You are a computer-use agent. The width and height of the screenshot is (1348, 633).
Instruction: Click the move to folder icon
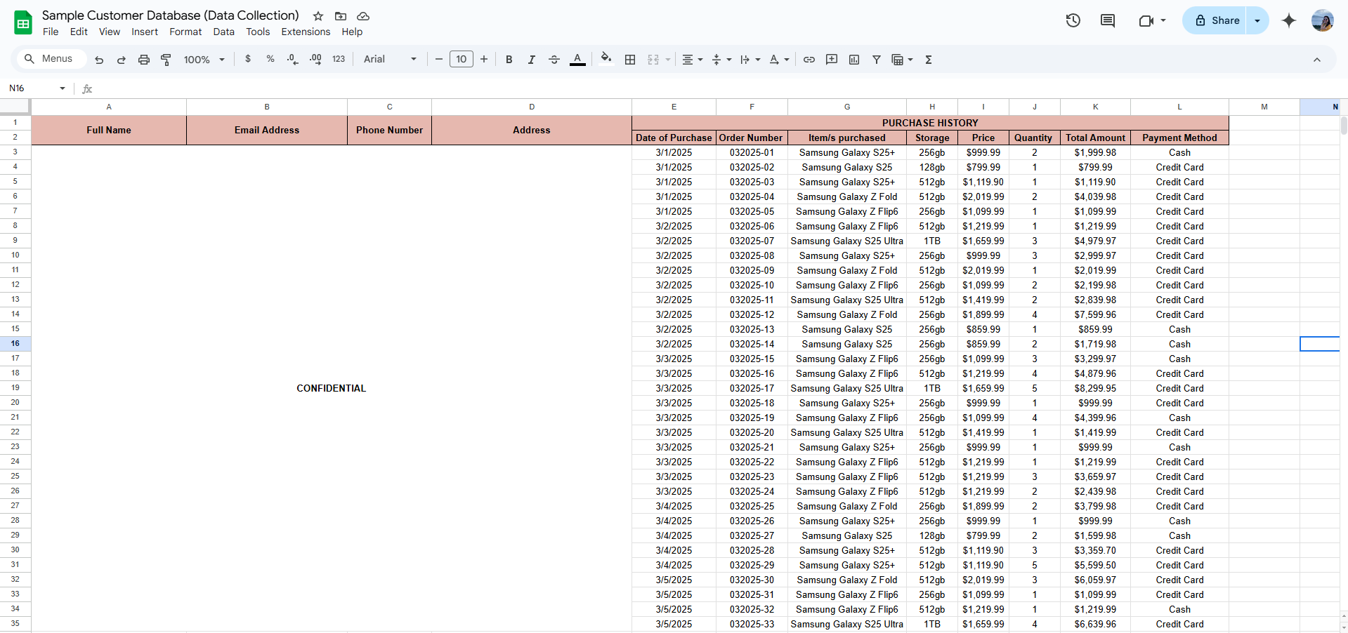tap(341, 16)
